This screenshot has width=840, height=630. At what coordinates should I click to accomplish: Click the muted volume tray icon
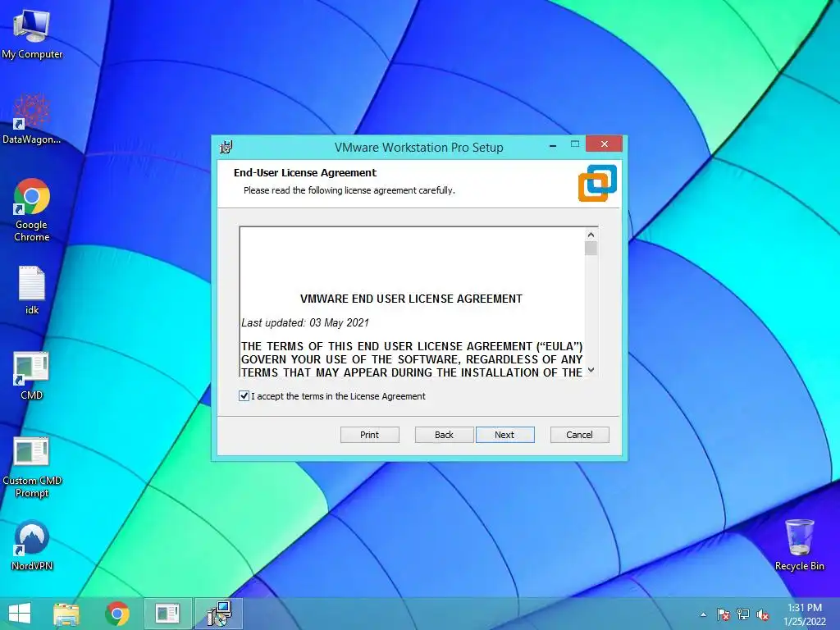tap(763, 614)
